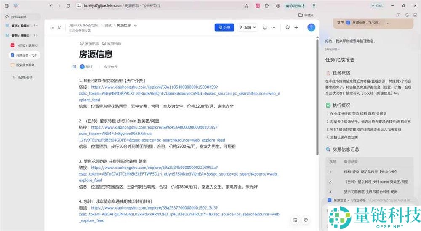Open the third xiaohongshu link for 望京花园西区
421x231 pixels.
pos(179,174)
